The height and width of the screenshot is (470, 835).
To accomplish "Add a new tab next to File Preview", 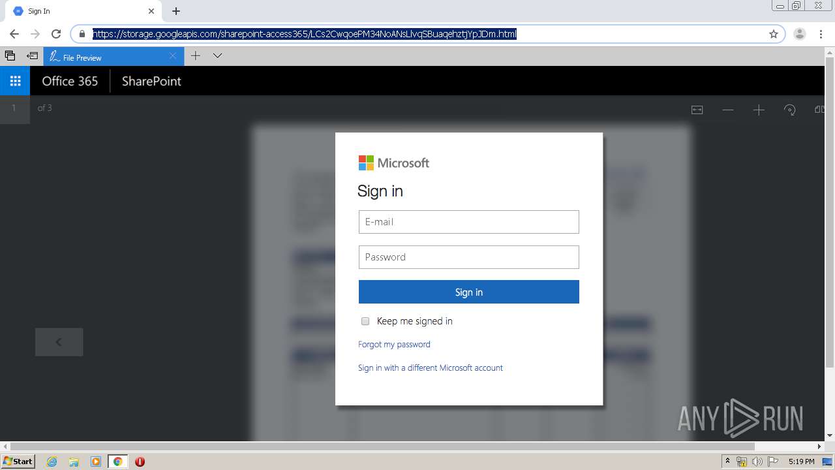I will click(x=195, y=56).
